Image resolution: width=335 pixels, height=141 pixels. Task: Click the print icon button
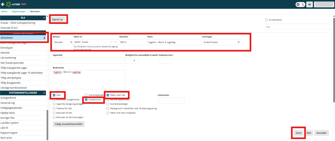[310, 4]
